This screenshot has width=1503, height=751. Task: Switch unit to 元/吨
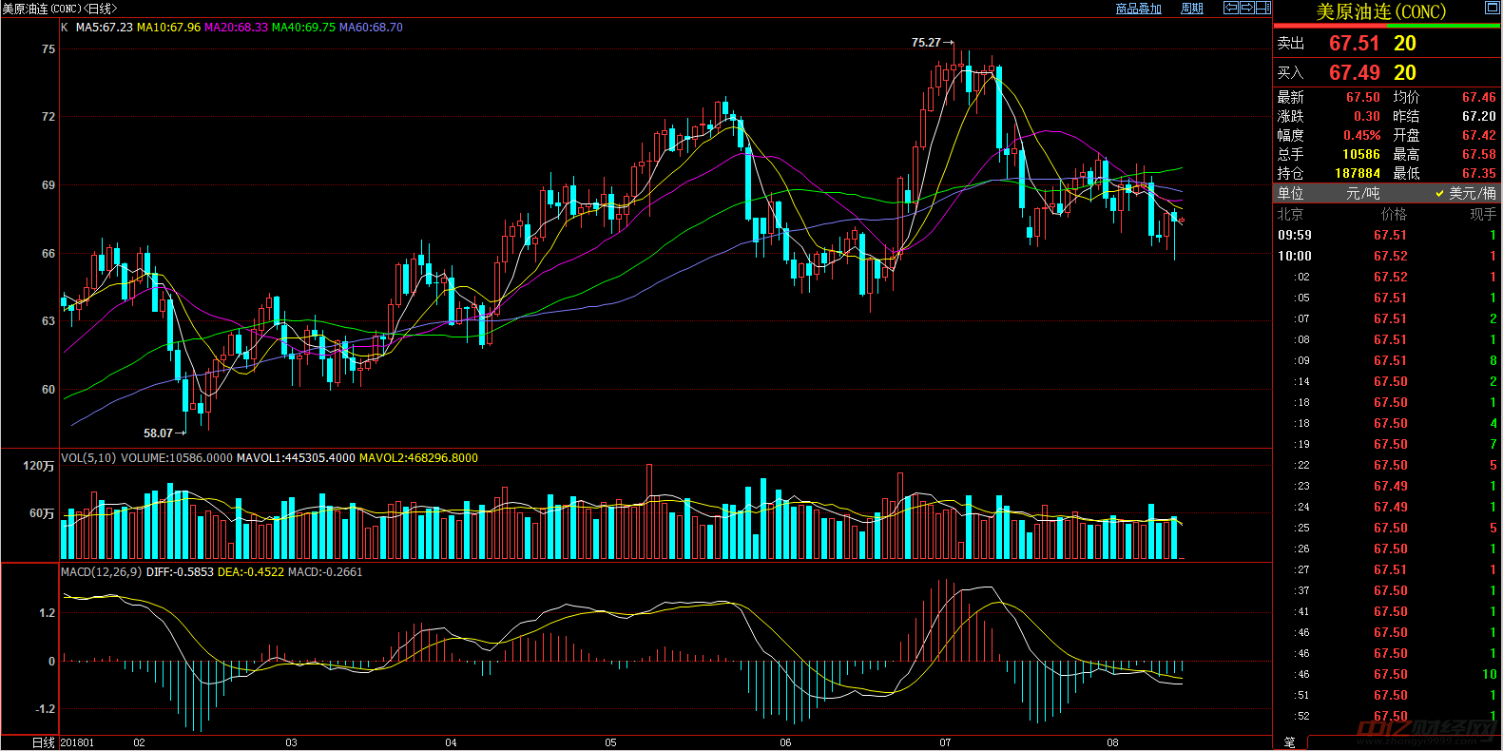1362,193
